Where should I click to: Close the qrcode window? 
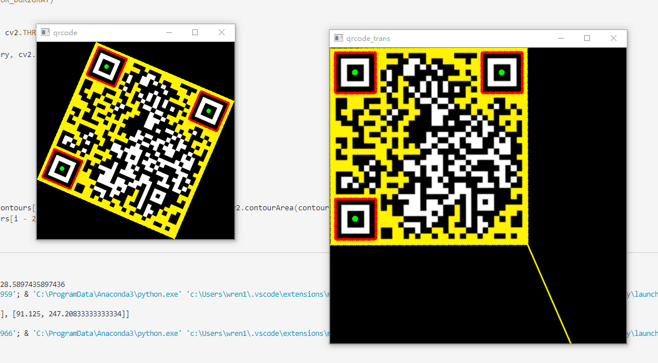pyautogui.click(x=222, y=32)
